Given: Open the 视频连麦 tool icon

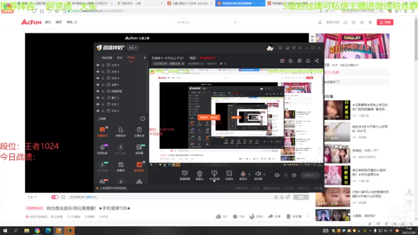Looking at the screenshot, I should click(102, 149).
